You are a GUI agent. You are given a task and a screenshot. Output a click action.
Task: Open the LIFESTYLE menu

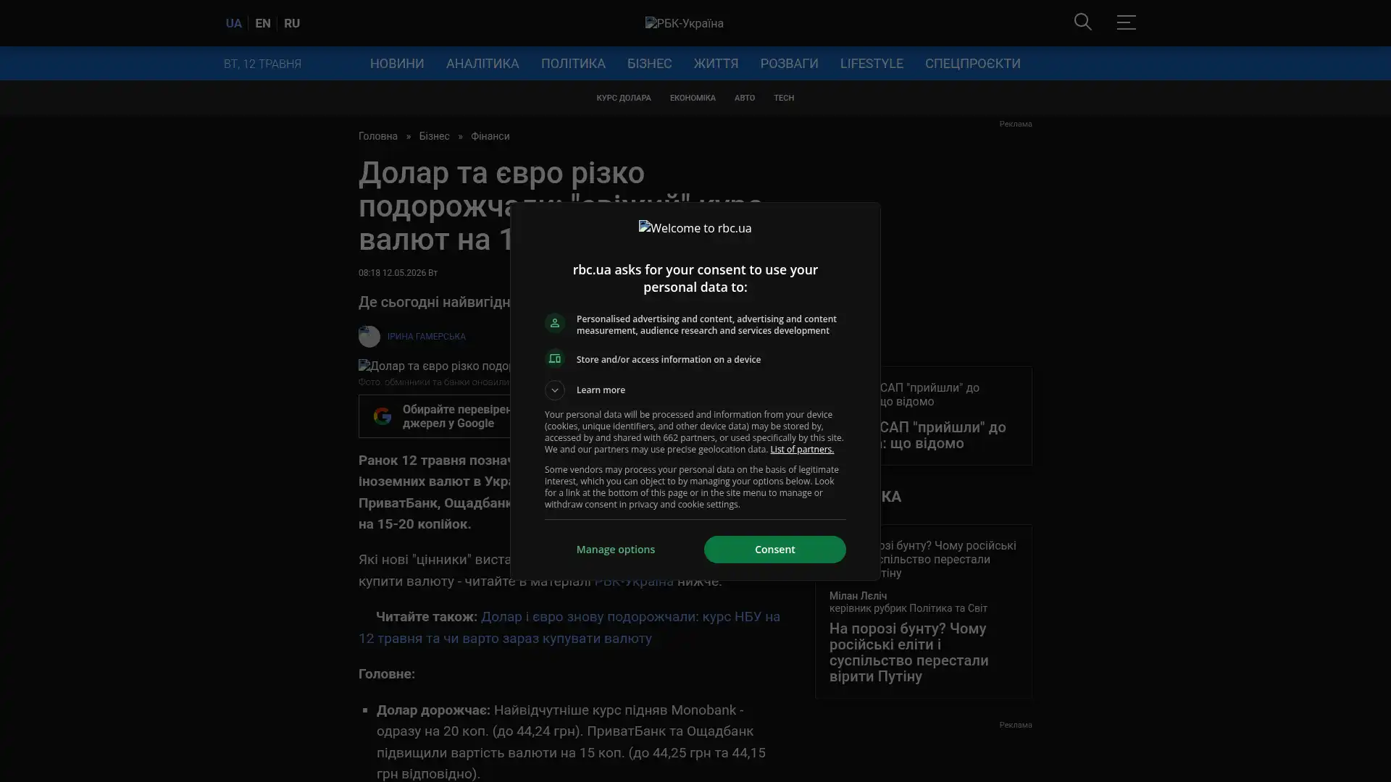872,64
